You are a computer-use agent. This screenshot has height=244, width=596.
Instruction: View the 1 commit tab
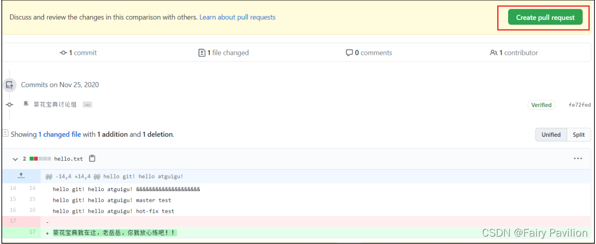(78, 53)
